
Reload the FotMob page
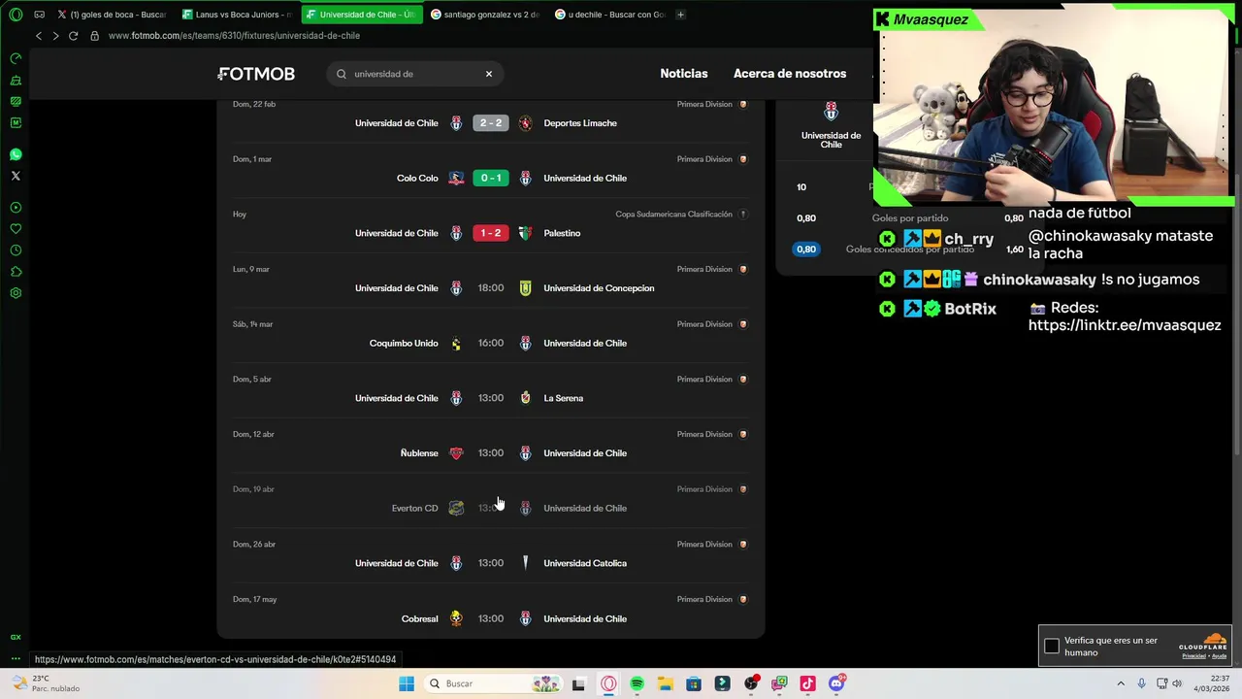(x=73, y=36)
